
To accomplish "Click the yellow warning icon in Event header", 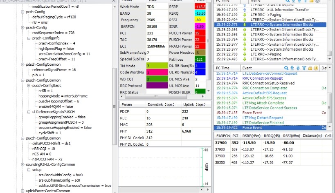I will [316, 68].
